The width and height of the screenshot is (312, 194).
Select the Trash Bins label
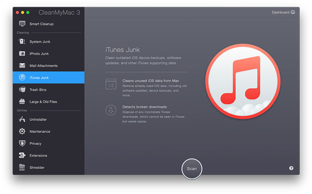pos(38,90)
